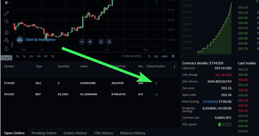Screen dimensions: 259x136
Task: Close the BTCUSD position with X
Action: [156, 94]
